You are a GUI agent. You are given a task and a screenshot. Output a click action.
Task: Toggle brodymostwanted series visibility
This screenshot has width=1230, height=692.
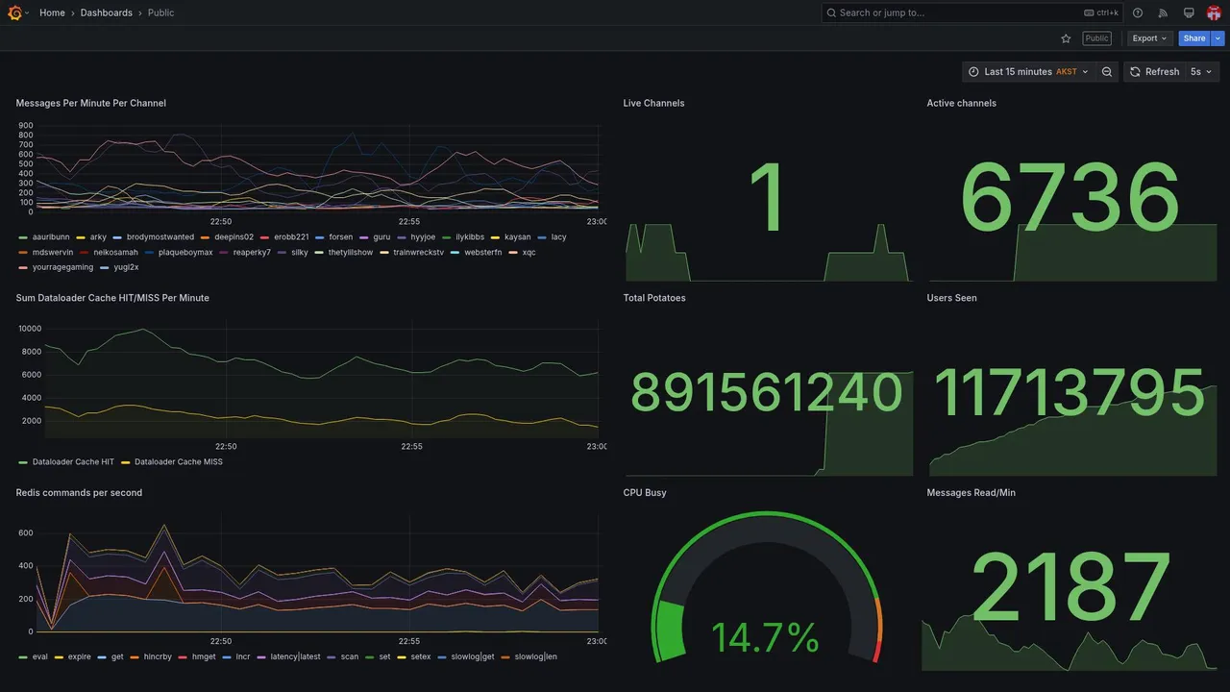[x=160, y=237]
